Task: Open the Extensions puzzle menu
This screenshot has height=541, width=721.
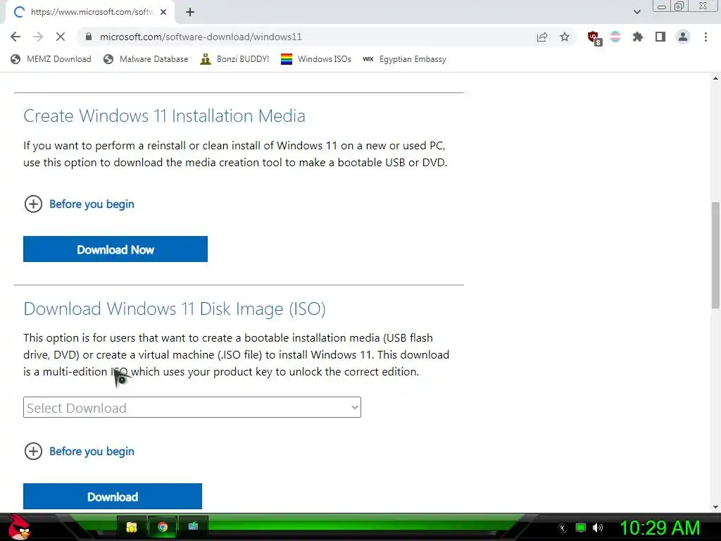Action: click(x=638, y=37)
